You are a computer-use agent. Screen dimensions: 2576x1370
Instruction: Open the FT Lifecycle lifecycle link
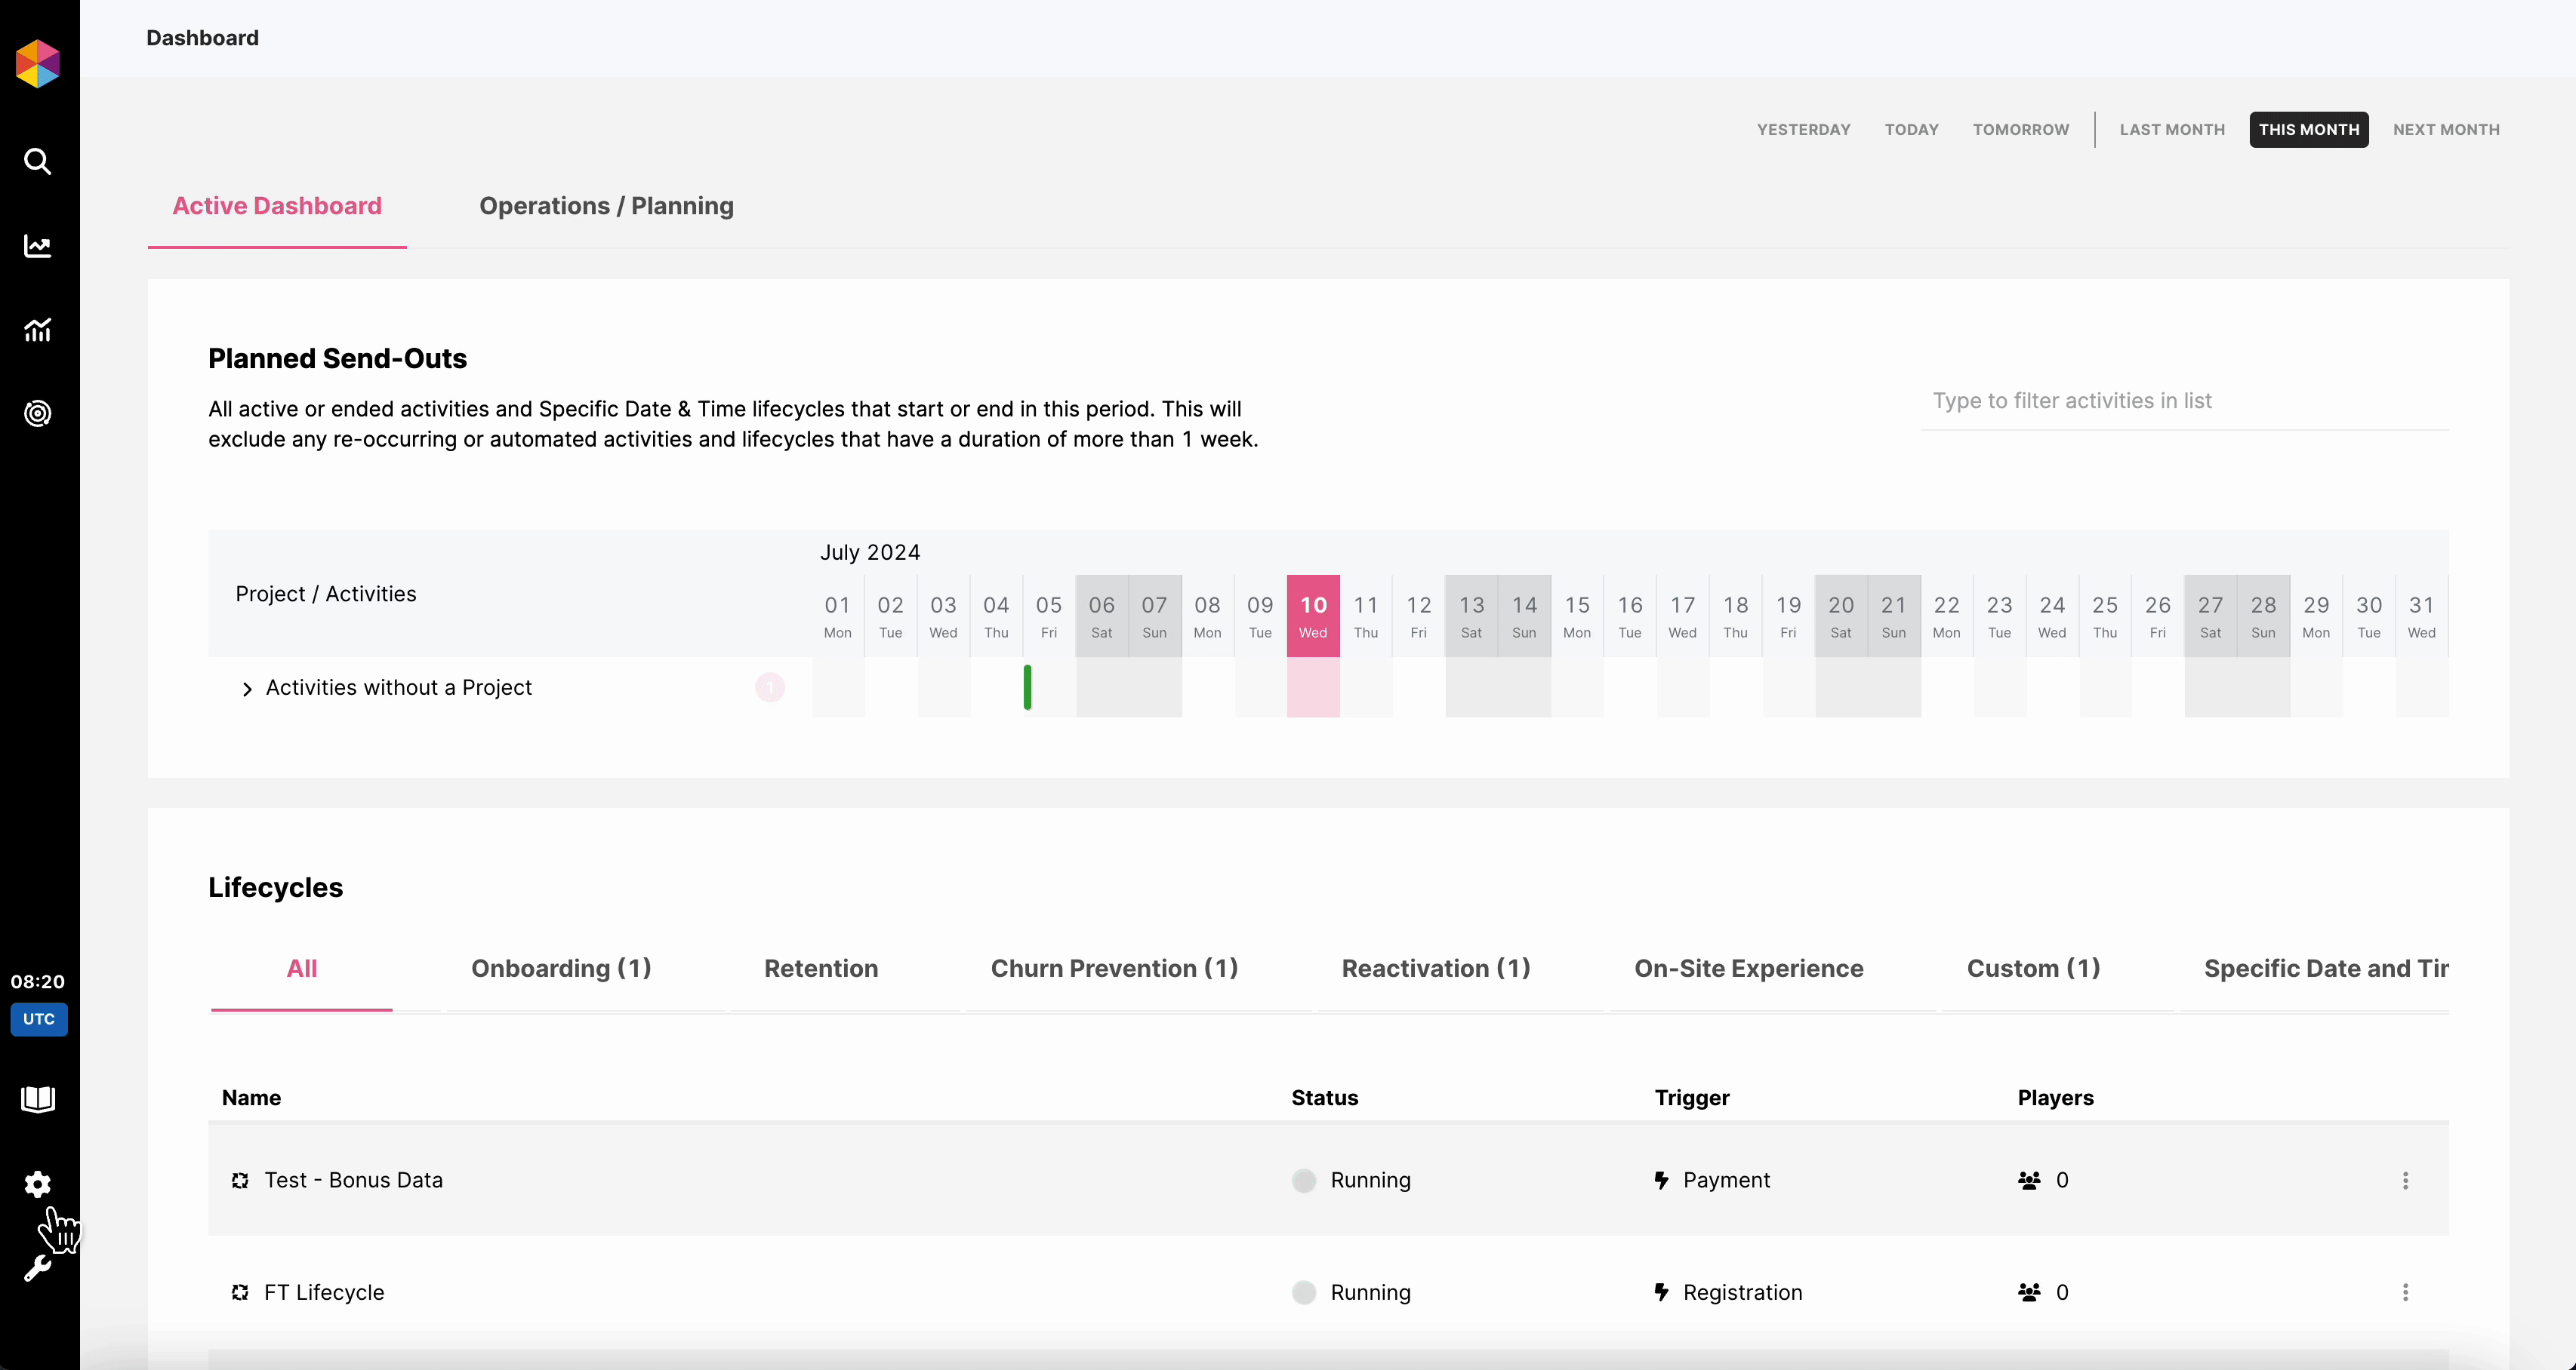tap(324, 1292)
